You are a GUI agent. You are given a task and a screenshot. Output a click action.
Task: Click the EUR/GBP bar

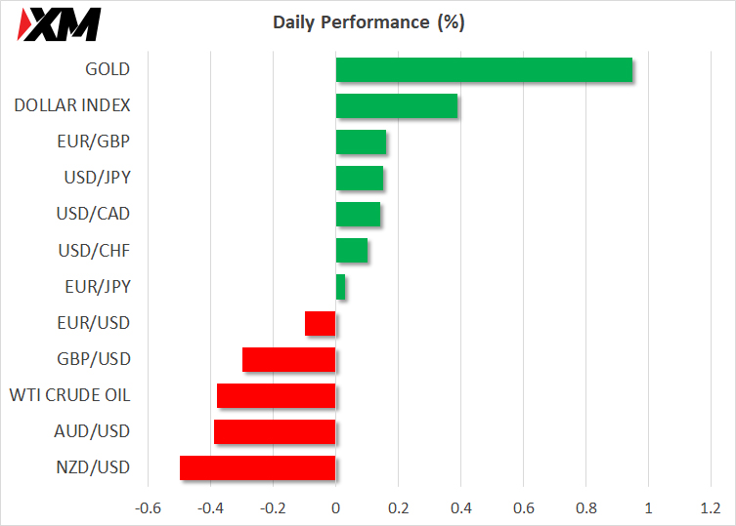(x=361, y=142)
